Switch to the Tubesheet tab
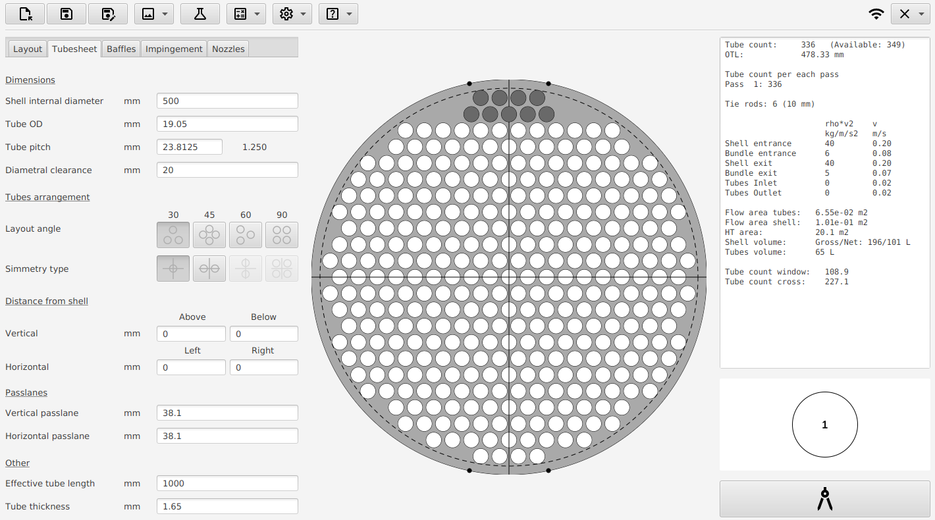Image resolution: width=935 pixels, height=520 pixels. tap(74, 48)
